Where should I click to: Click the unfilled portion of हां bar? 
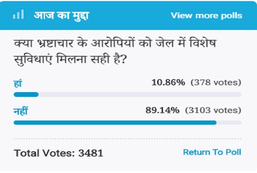[x=140, y=94]
